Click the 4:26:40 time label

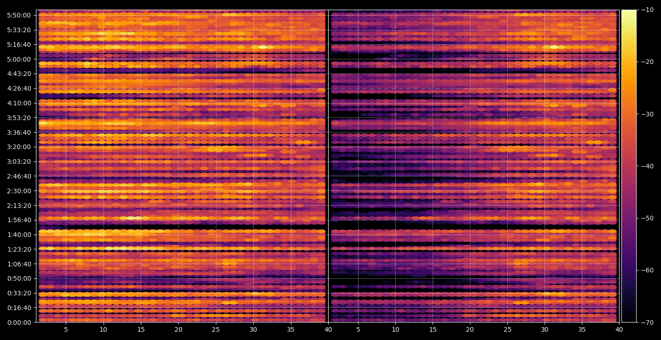(x=19, y=88)
